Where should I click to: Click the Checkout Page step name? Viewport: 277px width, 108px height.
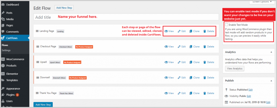tap(48, 46)
